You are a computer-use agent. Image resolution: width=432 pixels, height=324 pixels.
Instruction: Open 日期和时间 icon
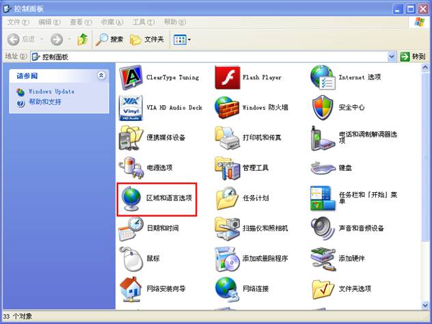tap(130, 228)
